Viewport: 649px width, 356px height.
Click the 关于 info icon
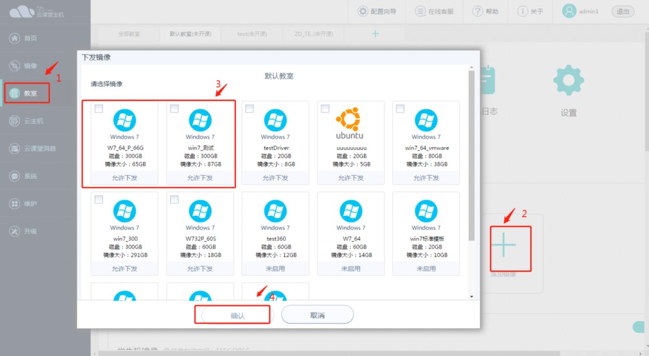523,11
